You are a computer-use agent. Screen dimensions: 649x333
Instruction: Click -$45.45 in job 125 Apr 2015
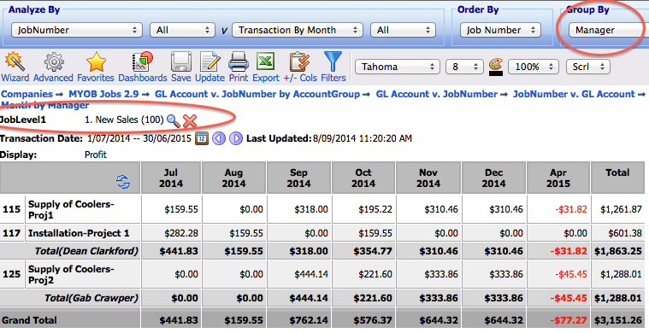tap(571, 274)
